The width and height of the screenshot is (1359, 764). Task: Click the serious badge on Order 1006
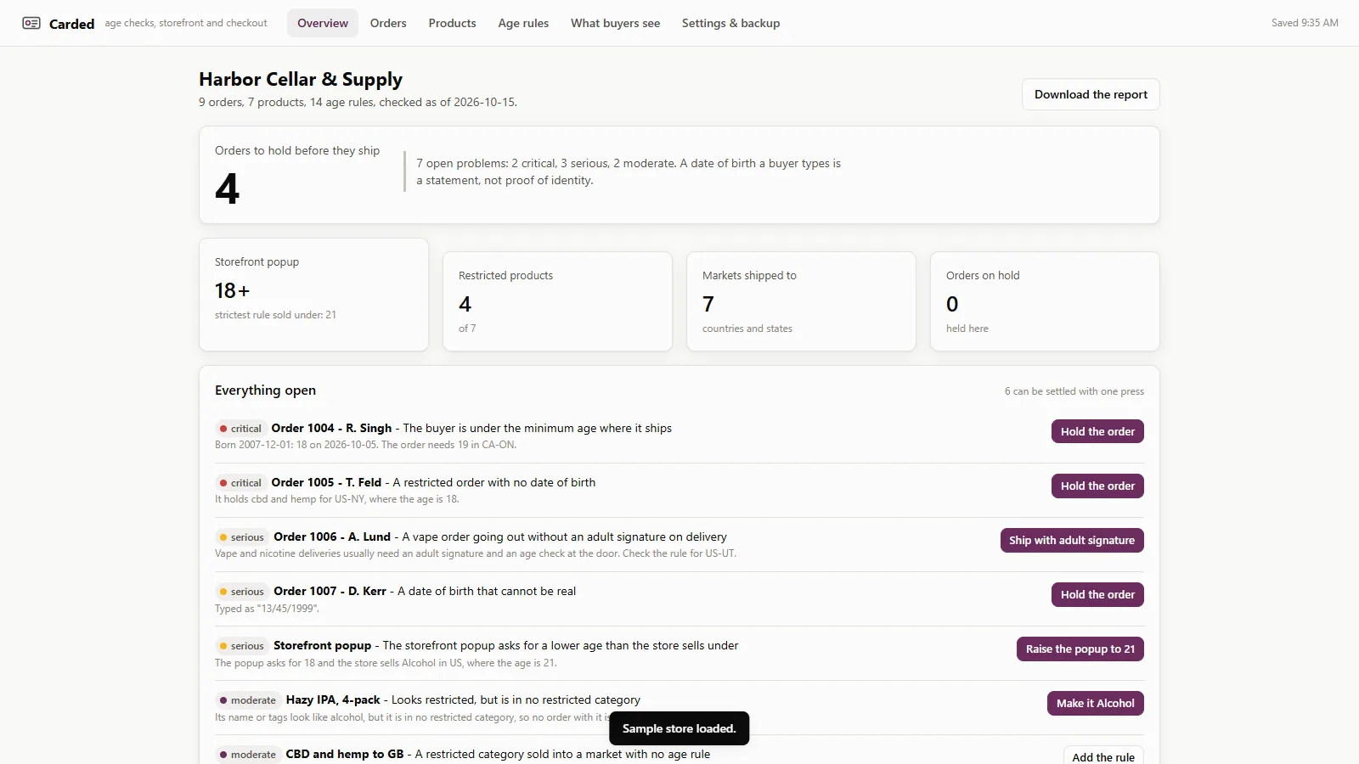click(x=242, y=537)
